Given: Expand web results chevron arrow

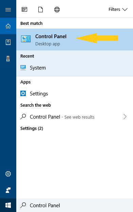Looking at the screenshot, I should coord(125,117).
